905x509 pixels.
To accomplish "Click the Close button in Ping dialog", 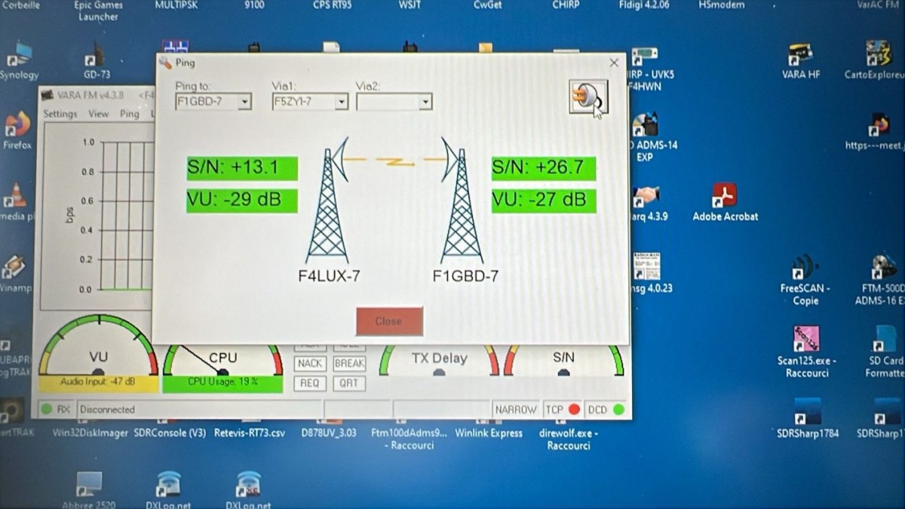I will point(389,321).
